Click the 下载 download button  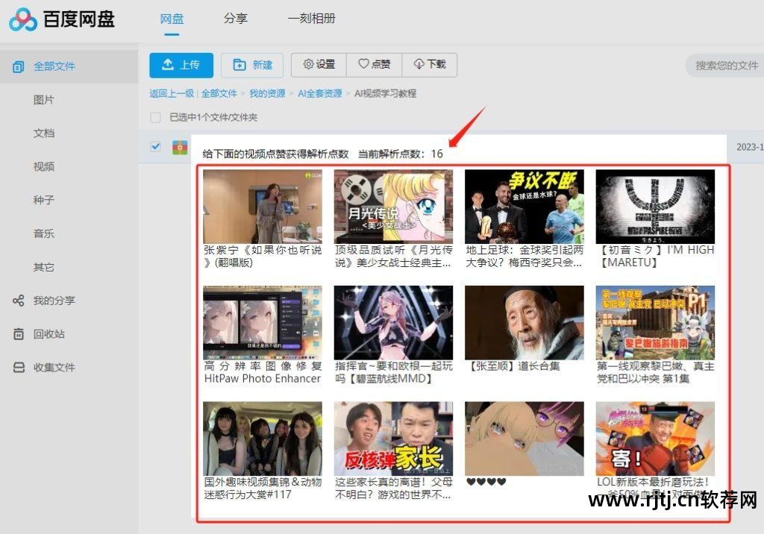tap(430, 64)
